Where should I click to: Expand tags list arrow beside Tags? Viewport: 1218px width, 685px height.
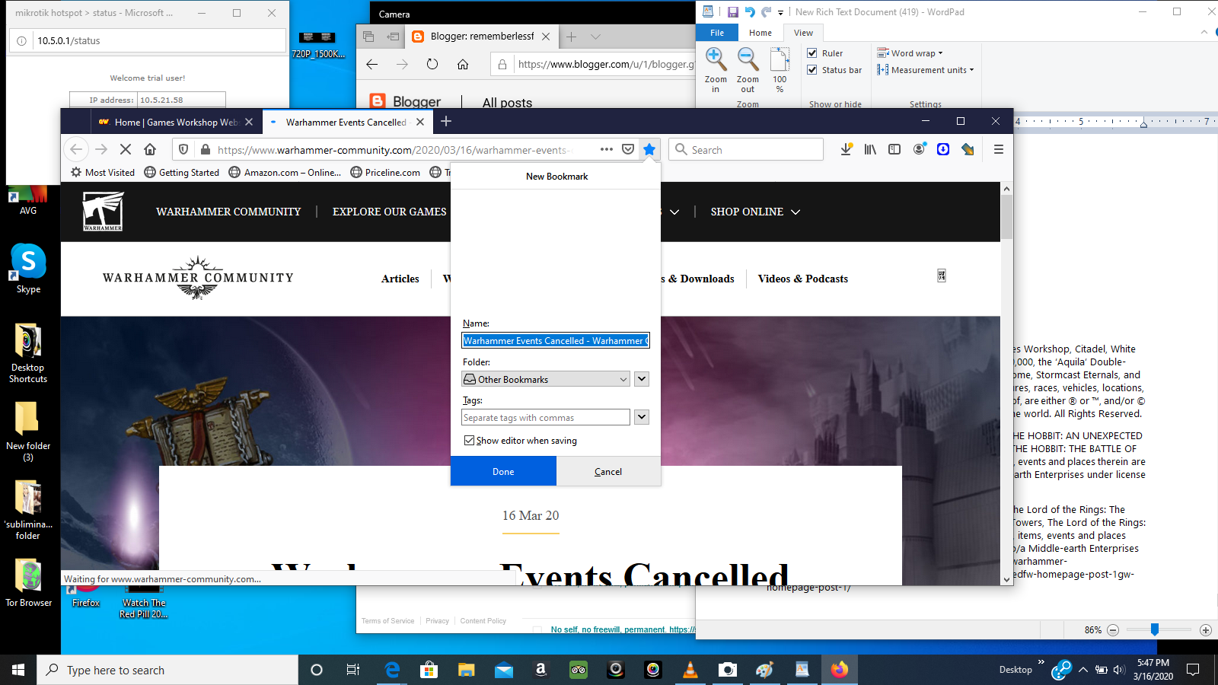[642, 417]
